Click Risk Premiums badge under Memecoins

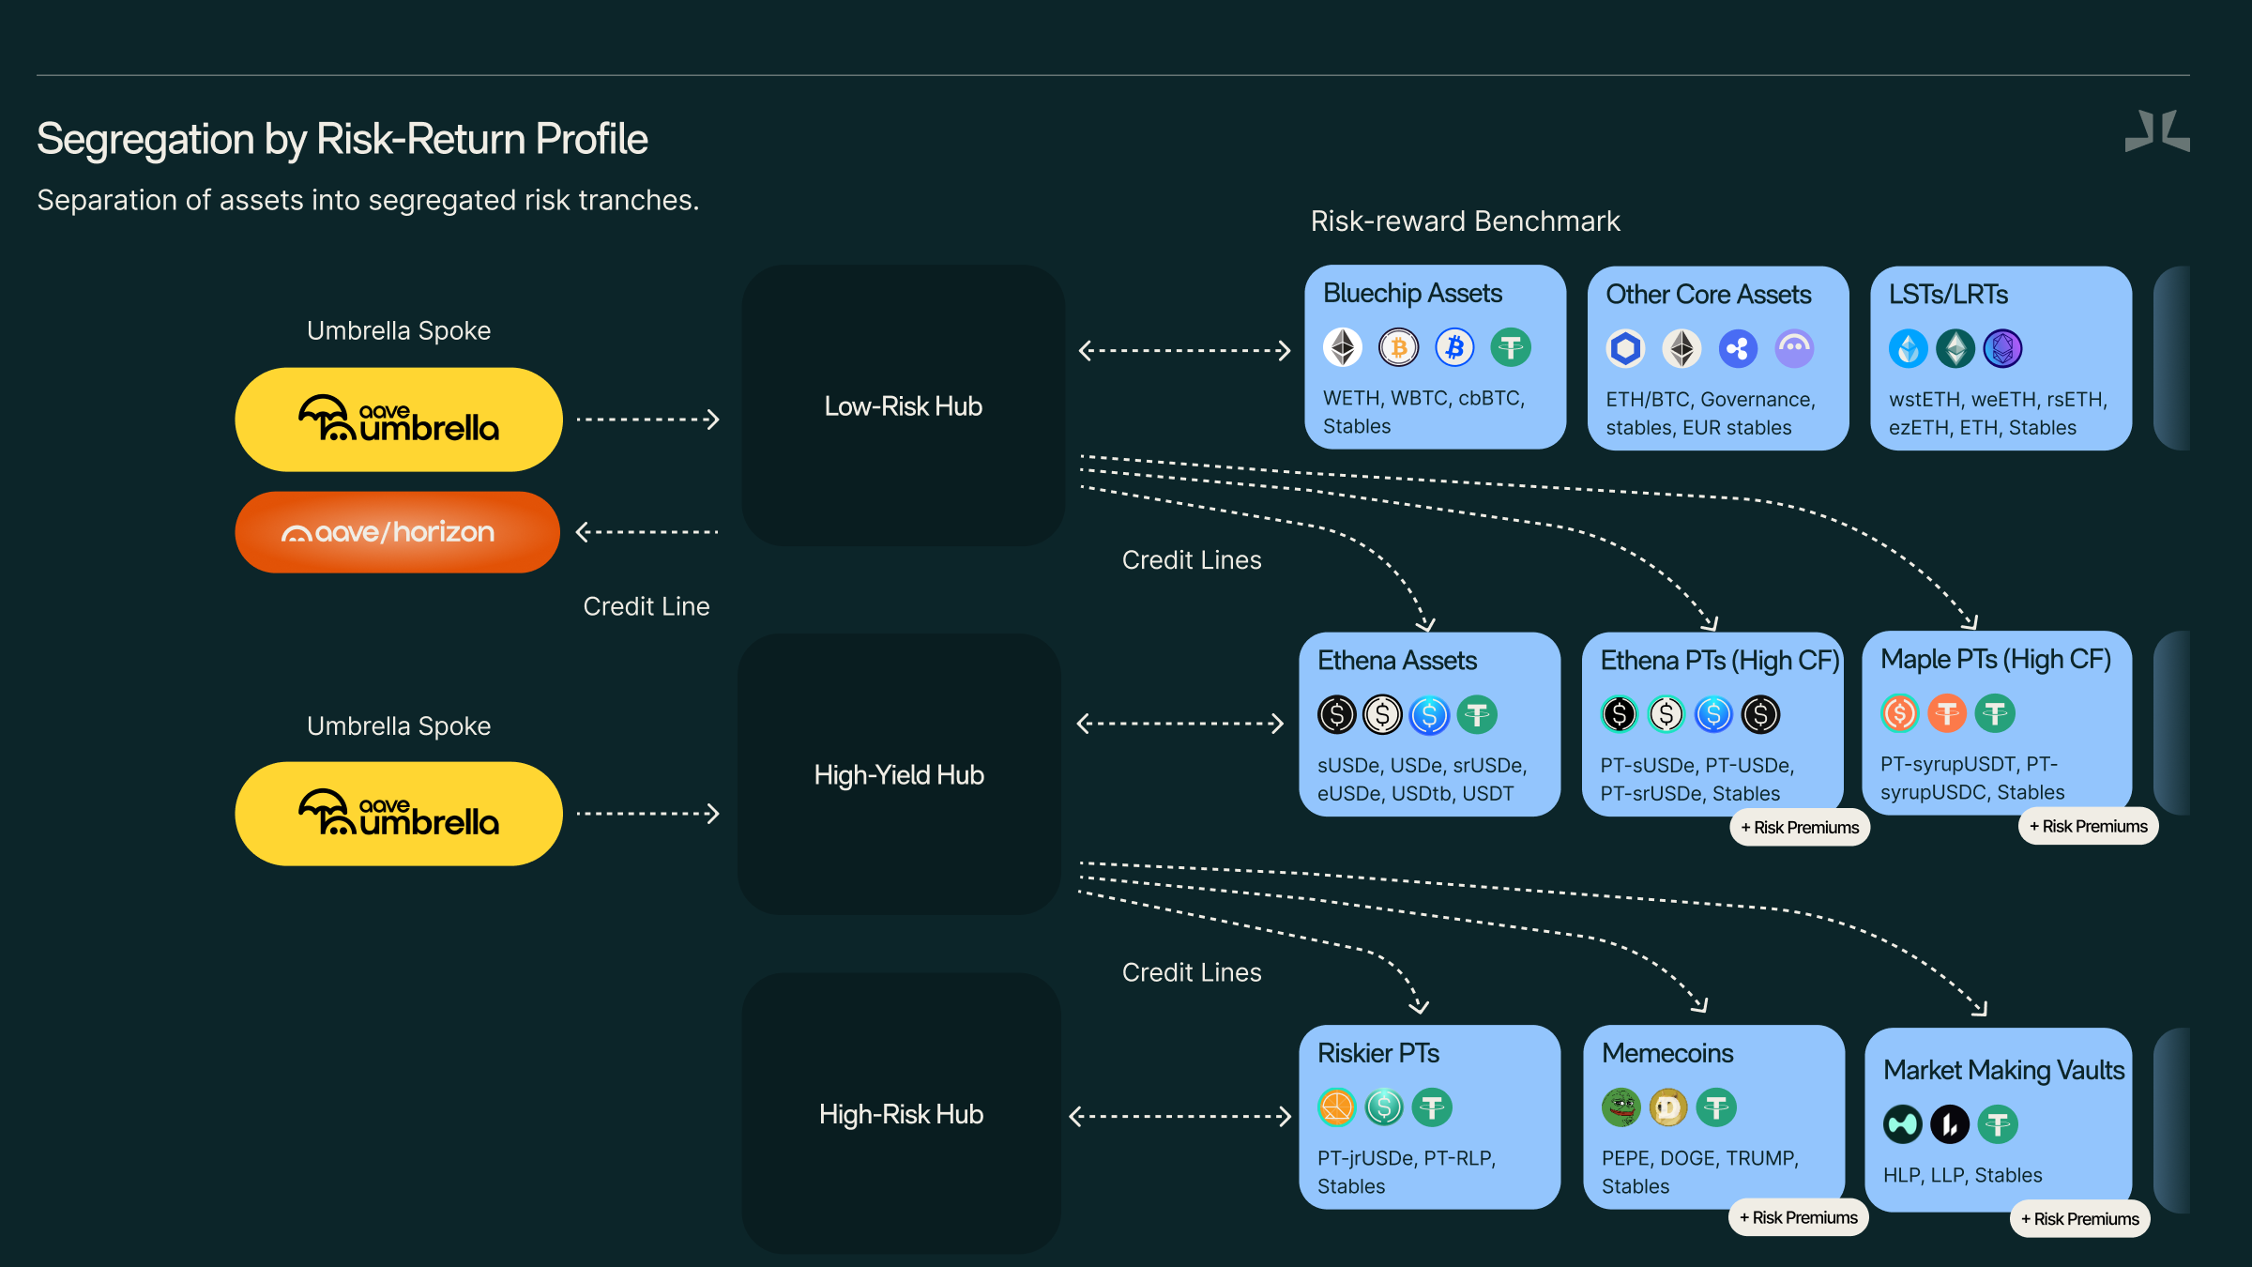(x=1798, y=1218)
